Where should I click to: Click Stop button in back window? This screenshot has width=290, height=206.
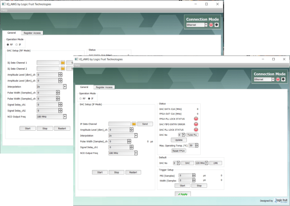click(45, 129)
